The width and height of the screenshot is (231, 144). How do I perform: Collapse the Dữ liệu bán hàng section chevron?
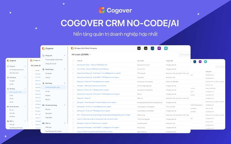coord(65,105)
